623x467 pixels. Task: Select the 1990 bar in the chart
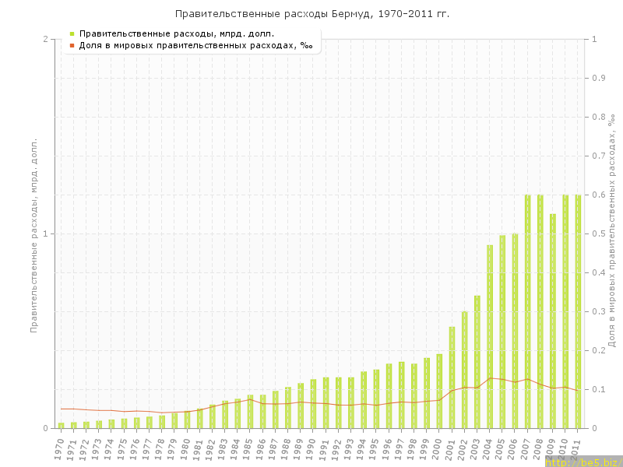point(313,403)
